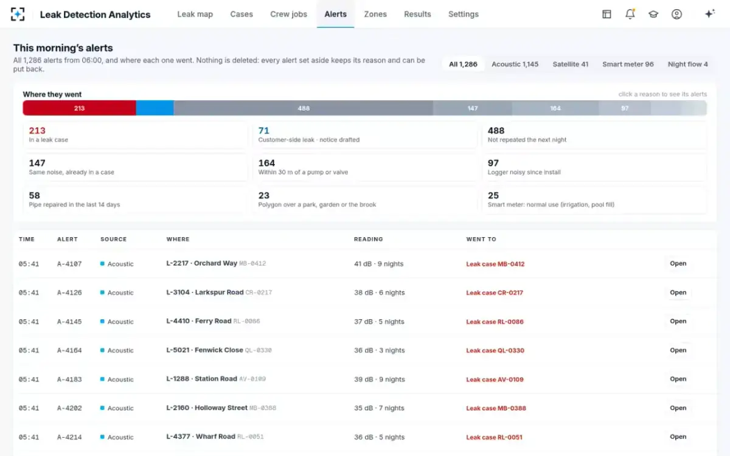
Task: Click the red 213 bar segment
Action: [79, 108]
